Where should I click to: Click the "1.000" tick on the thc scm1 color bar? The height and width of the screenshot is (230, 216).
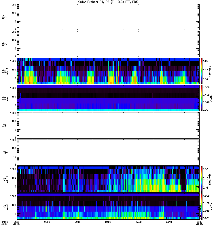(x=206, y=196)
